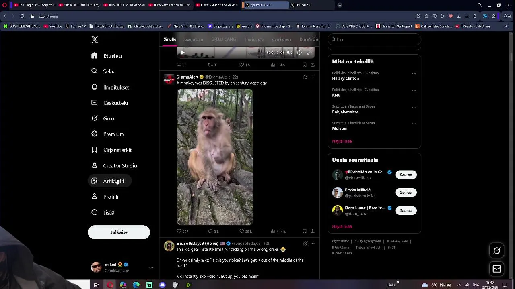Click the X logo in the sidebar
Image resolution: width=515 pixels, height=289 pixels.
coord(95,39)
